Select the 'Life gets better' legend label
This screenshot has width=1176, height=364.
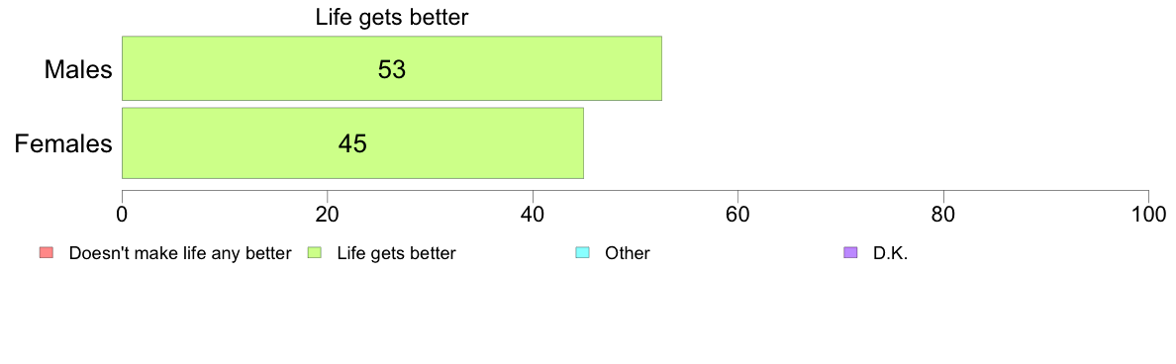pyautogui.click(x=396, y=253)
